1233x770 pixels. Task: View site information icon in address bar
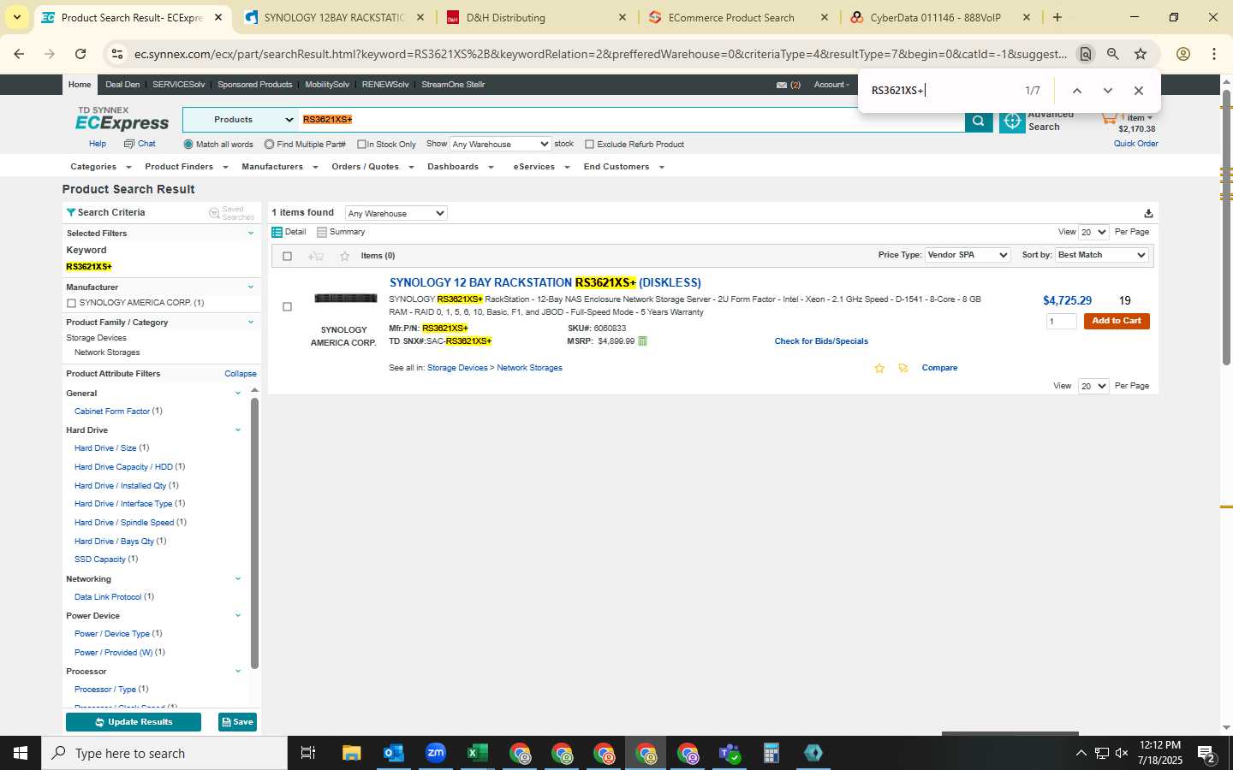coord(117,54)
